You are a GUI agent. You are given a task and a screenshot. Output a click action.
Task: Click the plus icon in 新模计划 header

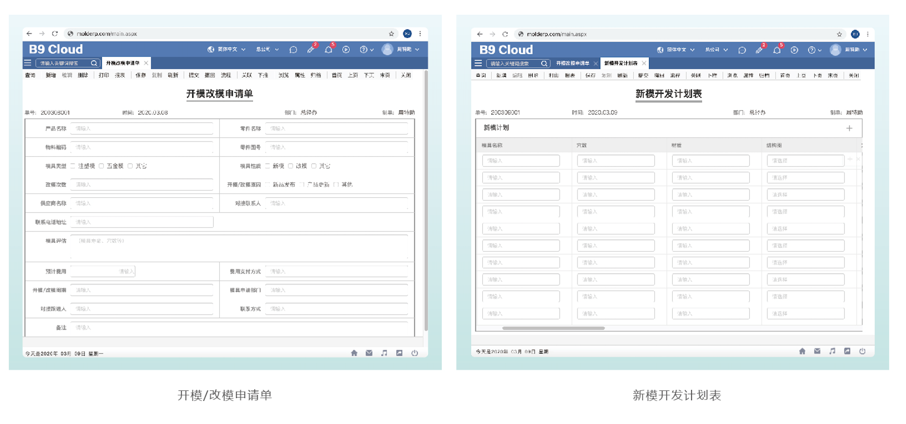click(849, 128)
